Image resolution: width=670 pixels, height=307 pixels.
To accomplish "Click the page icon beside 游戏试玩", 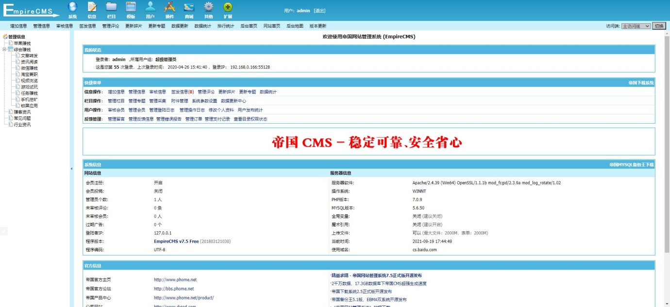I will coord(17,87).
